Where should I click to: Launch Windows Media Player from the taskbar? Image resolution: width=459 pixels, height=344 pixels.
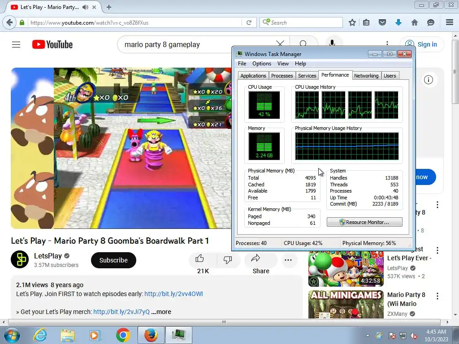tap(95, 335)
